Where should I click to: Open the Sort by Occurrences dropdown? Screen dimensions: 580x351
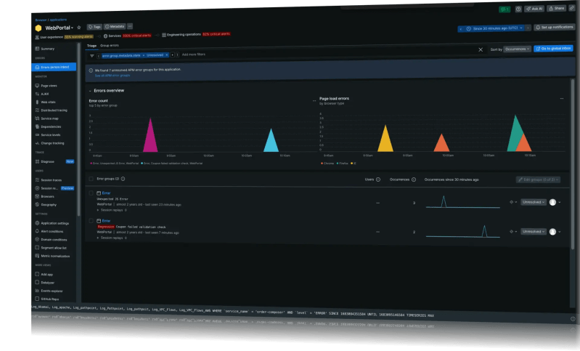[x=518, y=49]
